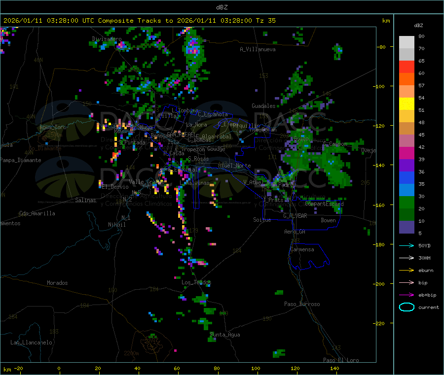Click the cyan 'current' ellipse in legend
Image resolution: width=444 pixels, height=375 pixels.
407,307
